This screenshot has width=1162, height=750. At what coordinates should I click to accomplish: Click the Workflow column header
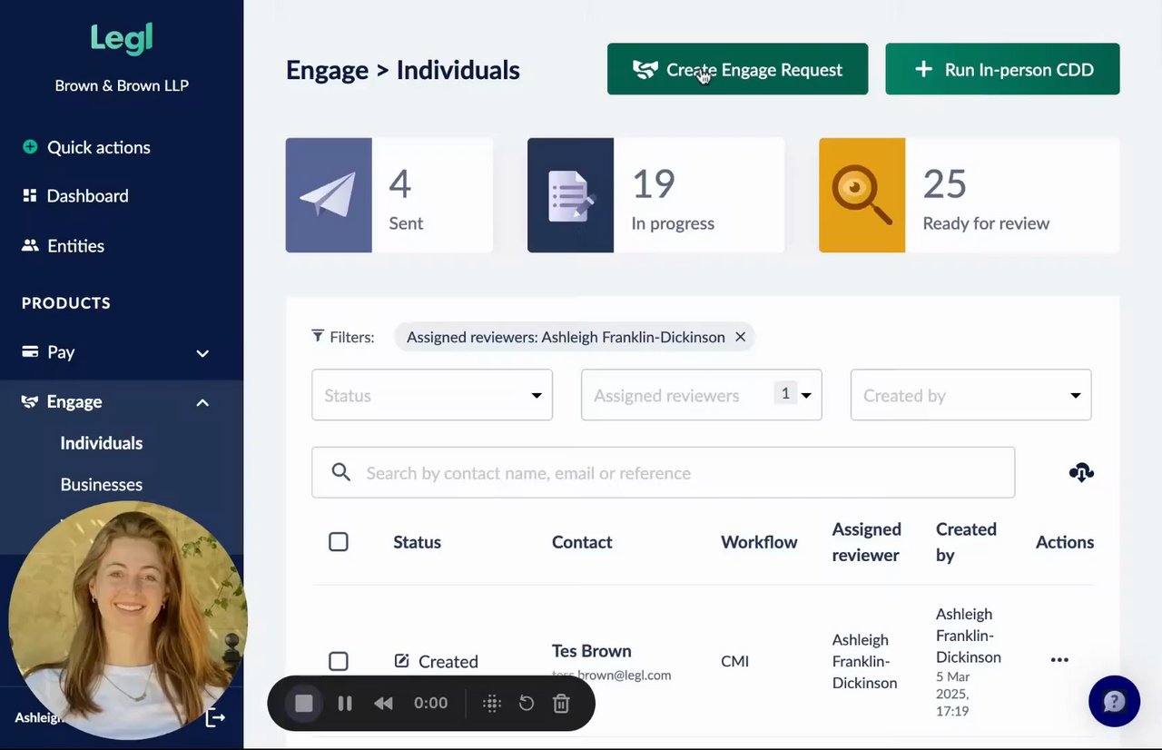(759, 542)
